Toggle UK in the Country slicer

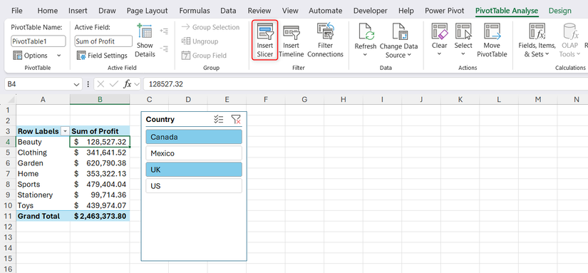194,170
